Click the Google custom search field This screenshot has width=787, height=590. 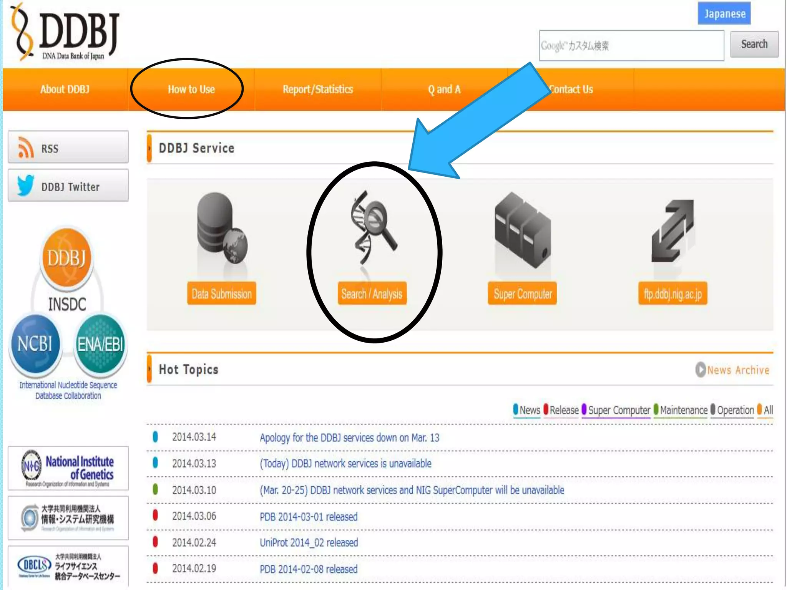(631, 46)
